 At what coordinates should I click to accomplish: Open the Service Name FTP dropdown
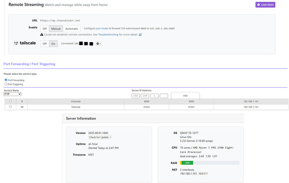click(x=12, y=94)
